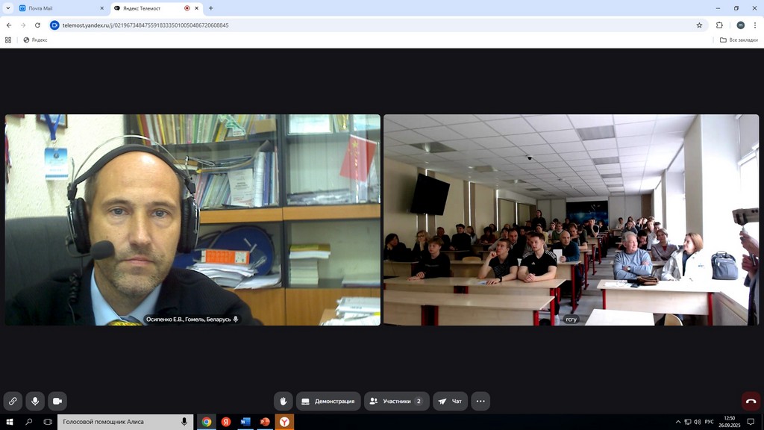The width and height of the screenshot is (764, 430).
Task: Open the Все закладки bookmarks folder
Action: (x=739, y=40)
